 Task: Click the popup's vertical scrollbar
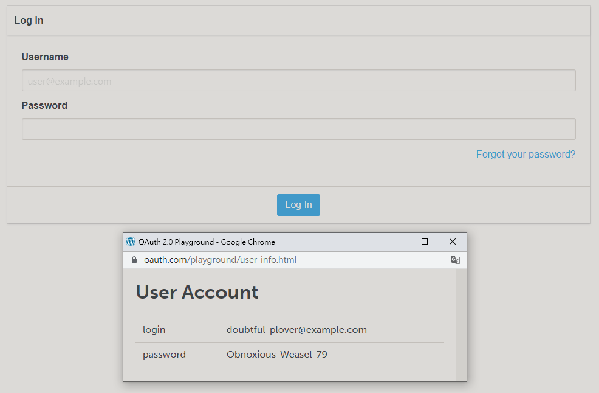coord(460,324)
